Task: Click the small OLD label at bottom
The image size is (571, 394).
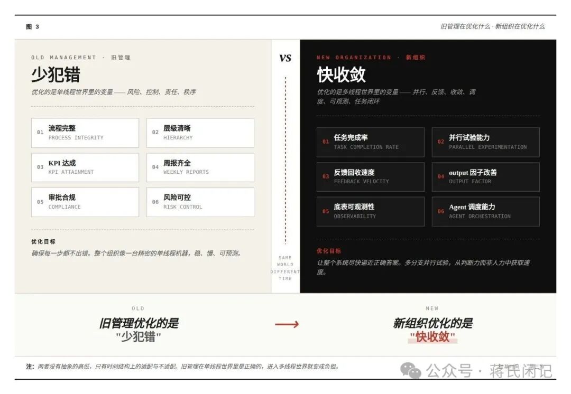Action: (138, 308)
